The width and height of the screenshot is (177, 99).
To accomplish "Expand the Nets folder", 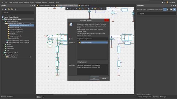I will tap(4, 51).
